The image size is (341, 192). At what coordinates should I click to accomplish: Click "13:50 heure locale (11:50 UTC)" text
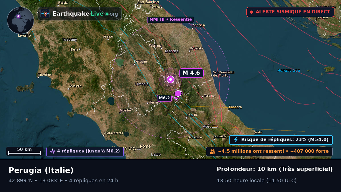257,180
